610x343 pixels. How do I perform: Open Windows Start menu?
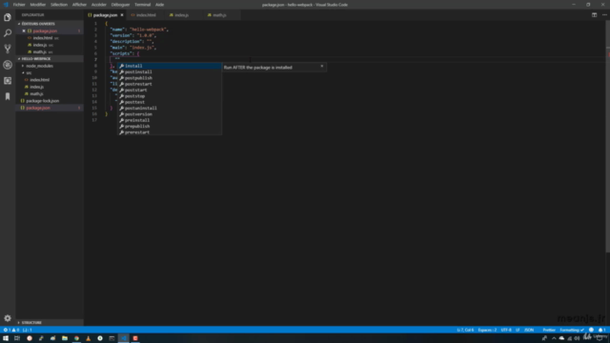(6, 338)
